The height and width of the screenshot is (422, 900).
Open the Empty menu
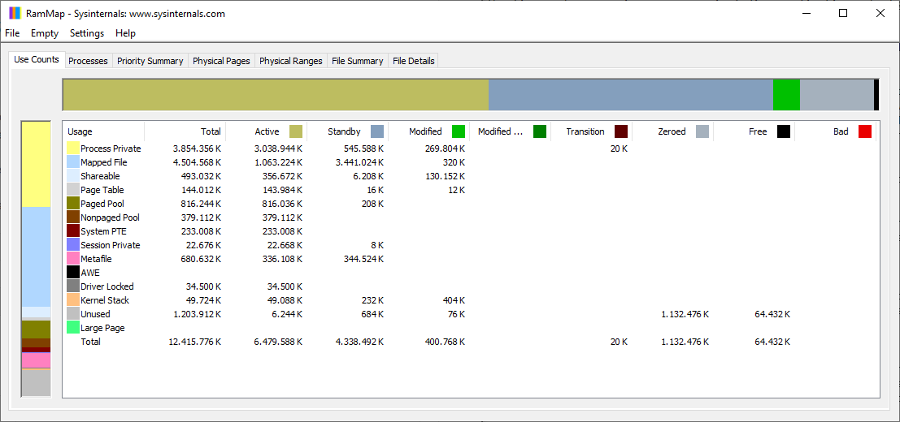[x=45, y=33]
